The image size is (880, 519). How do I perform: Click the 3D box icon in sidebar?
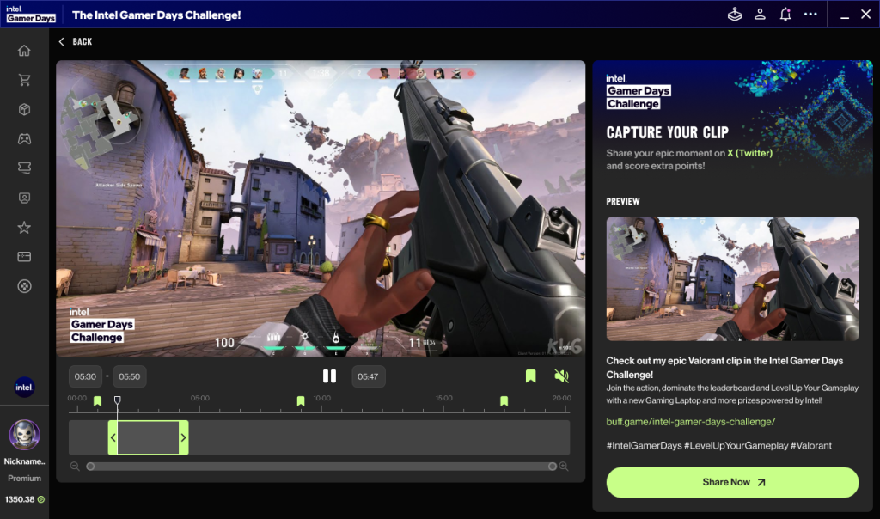pos(24,109)
